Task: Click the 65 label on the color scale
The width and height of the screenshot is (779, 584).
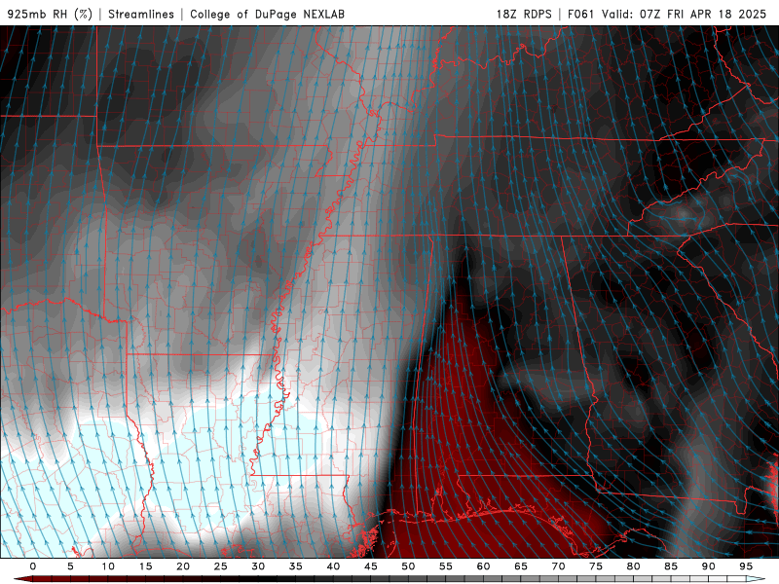Action: [521, 566]
